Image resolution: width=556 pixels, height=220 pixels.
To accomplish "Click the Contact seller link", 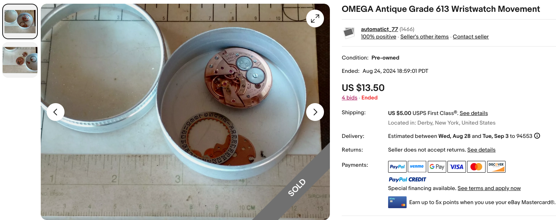I will (471, 37).
